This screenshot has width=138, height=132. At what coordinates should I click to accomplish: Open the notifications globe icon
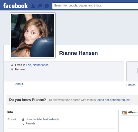coord(47,6)
